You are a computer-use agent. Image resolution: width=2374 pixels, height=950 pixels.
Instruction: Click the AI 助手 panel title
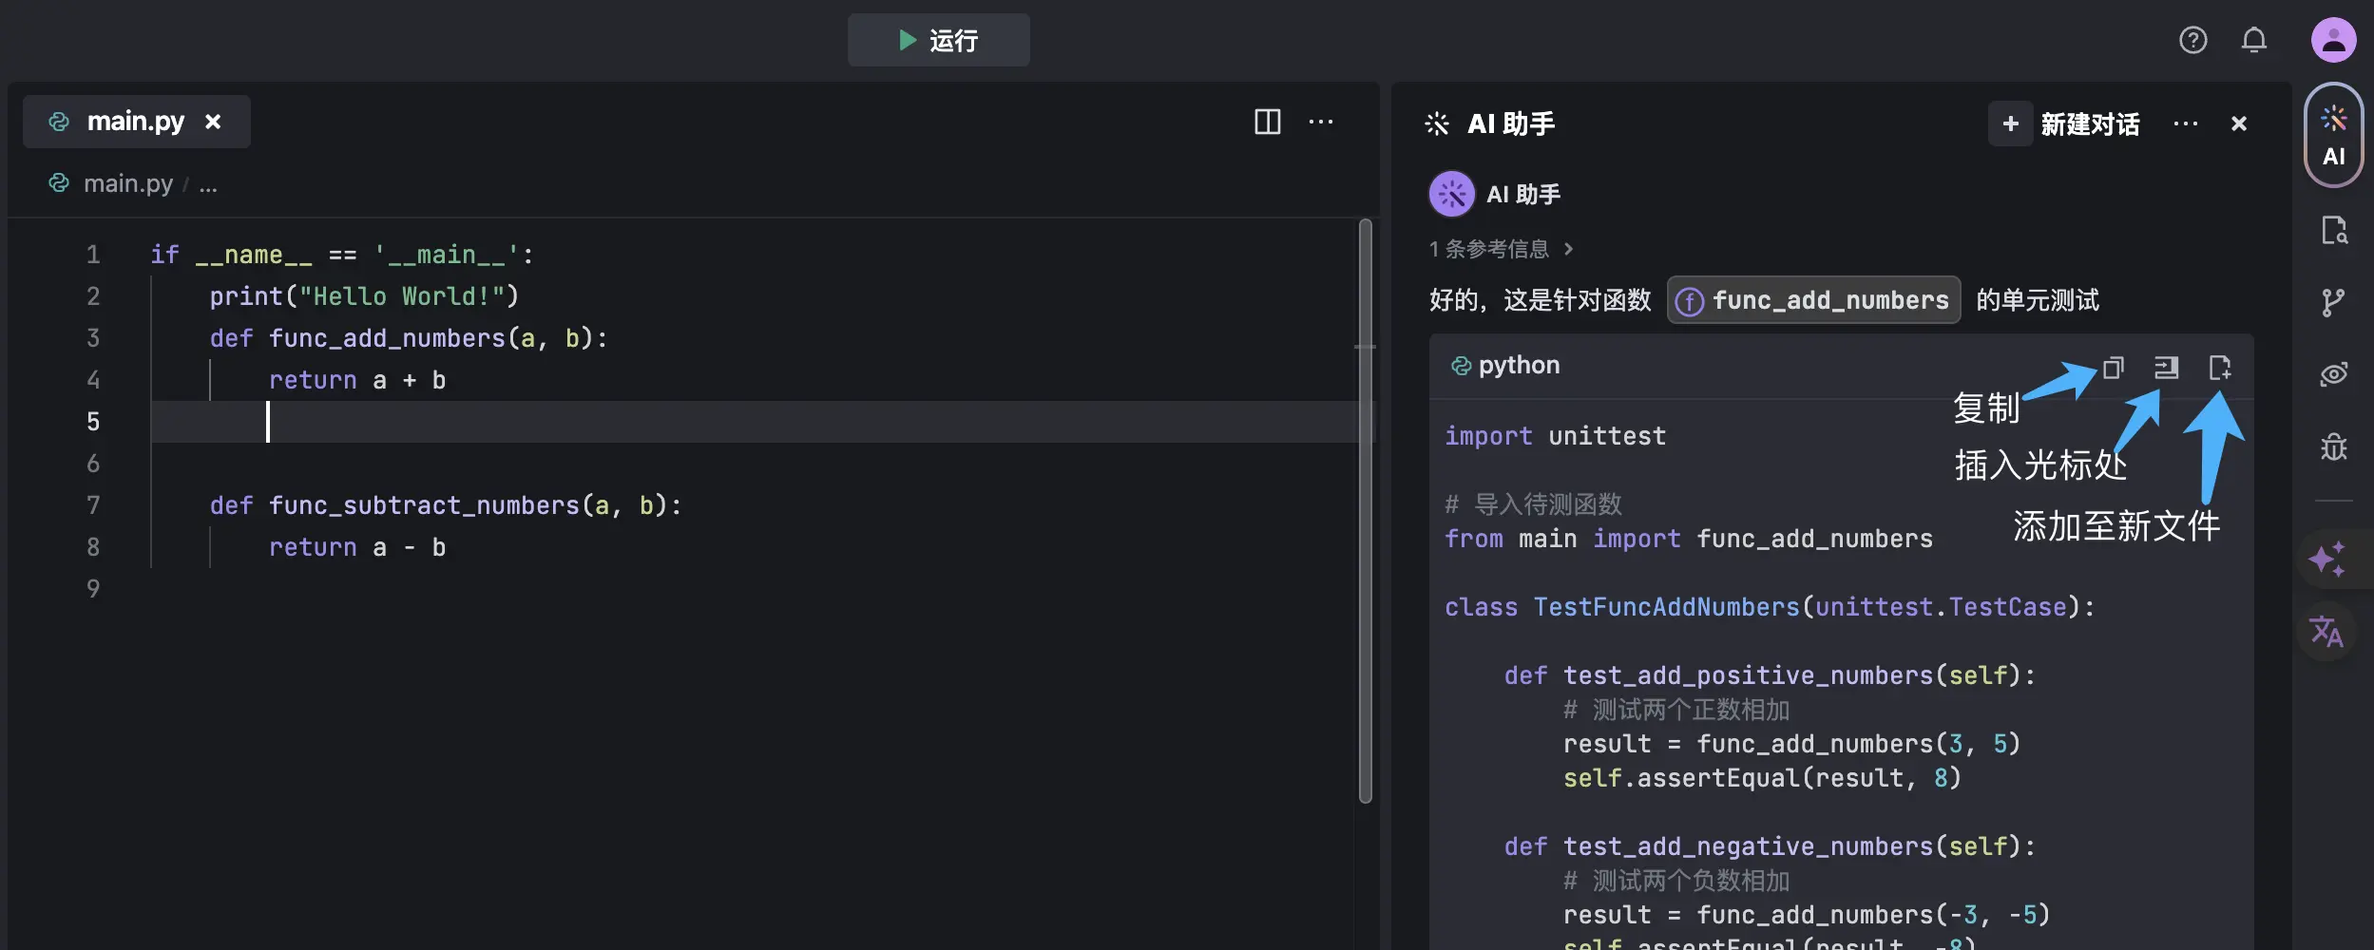1511,123
